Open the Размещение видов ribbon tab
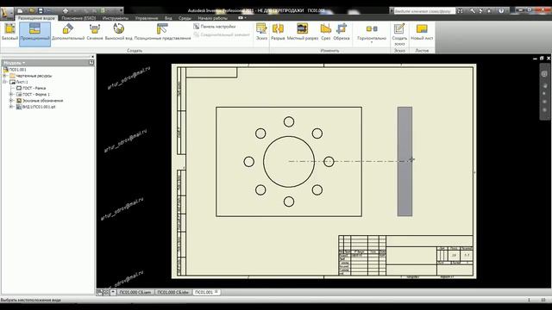552x310 pixels. click(x=36, y=18)
